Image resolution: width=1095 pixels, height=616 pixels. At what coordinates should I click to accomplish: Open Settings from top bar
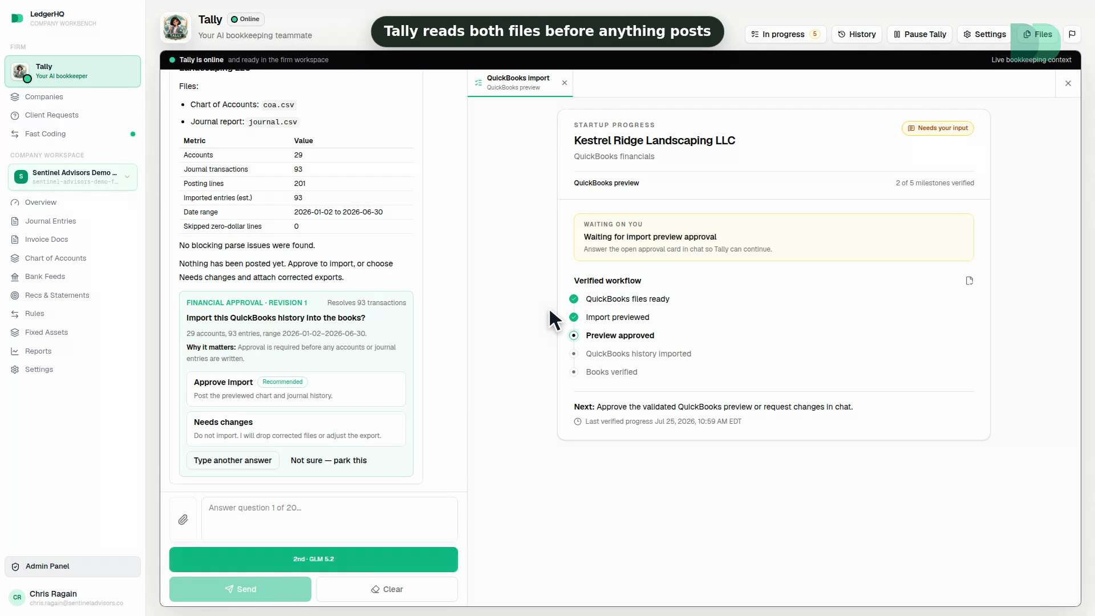984,34
